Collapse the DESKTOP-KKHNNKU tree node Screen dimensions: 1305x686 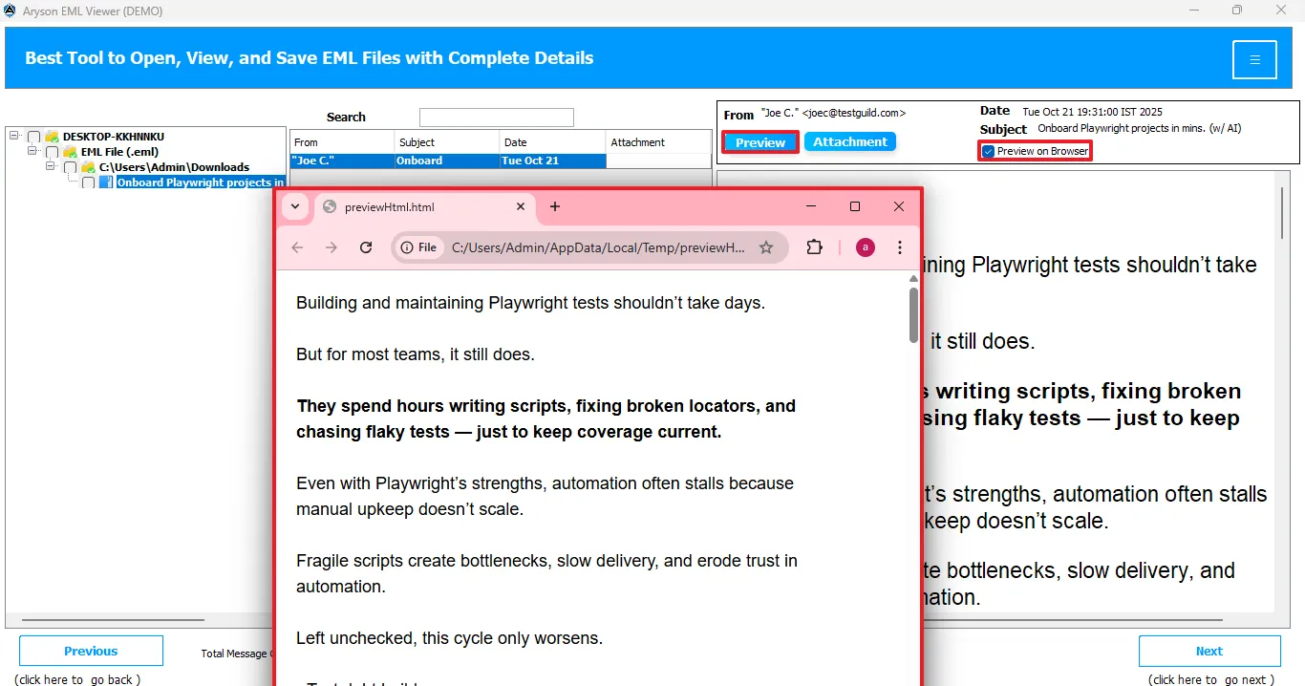(13, 137)
